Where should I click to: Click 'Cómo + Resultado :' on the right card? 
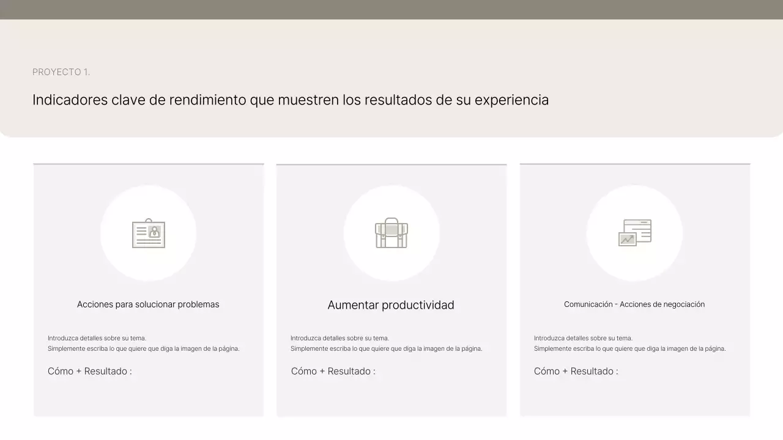(x=576, y=371)
